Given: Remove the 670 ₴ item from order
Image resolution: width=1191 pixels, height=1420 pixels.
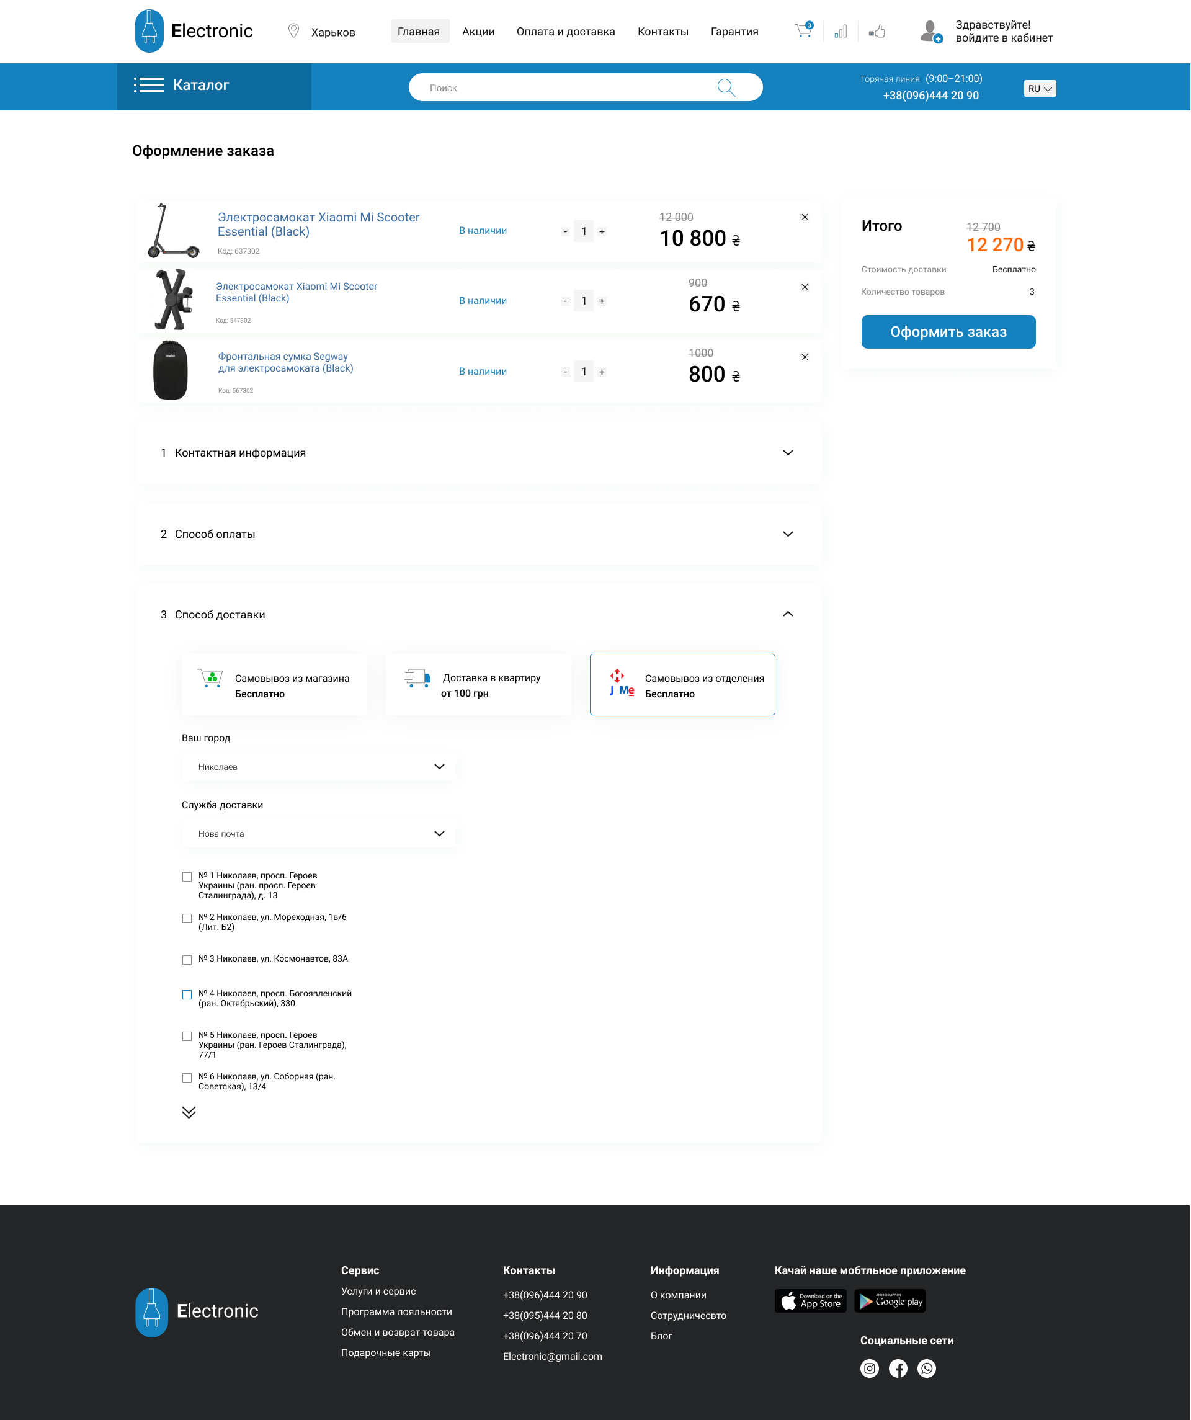Looking at the screenshot, I should point(805,287).
